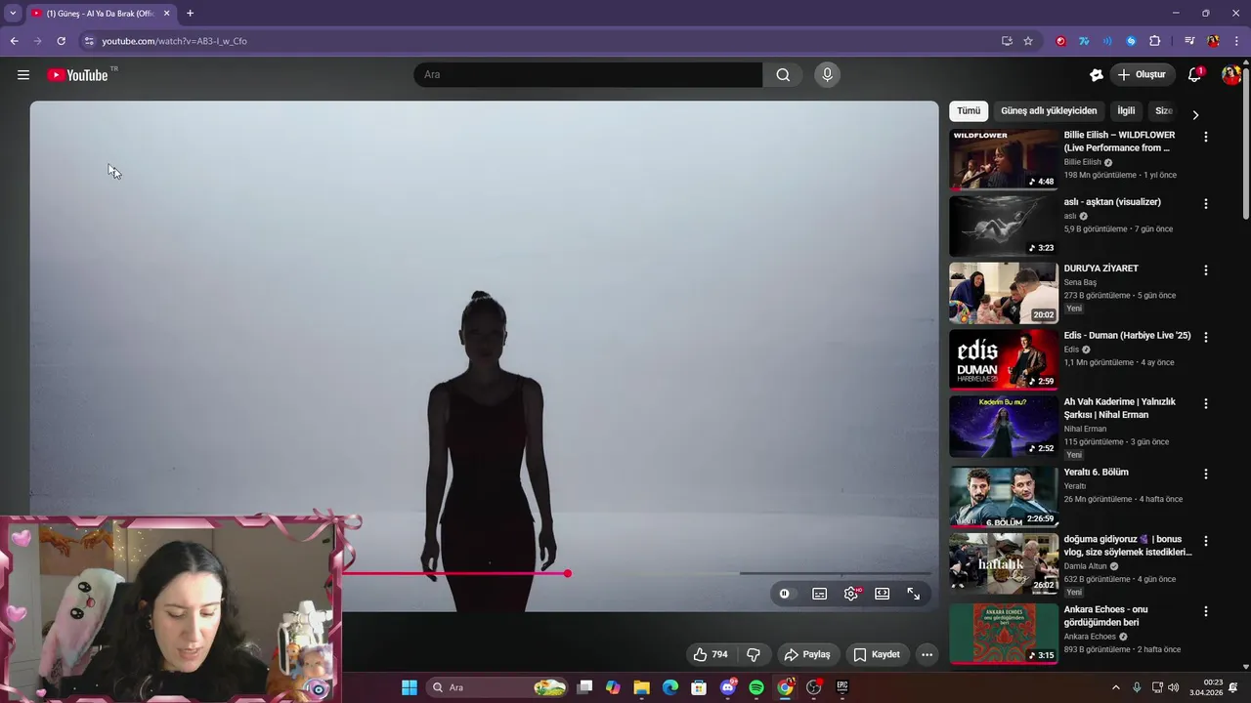Screen dimensions: 1251x703
Task: Open the Chrome three-dot menu
Action: (x=1236, y=41)
